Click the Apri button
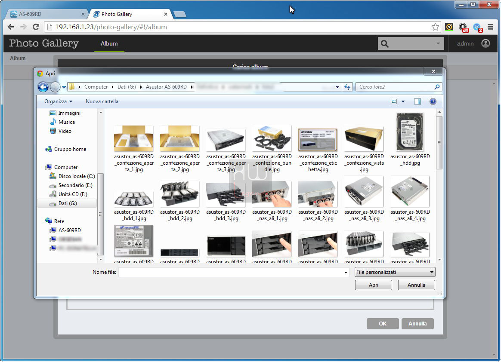This screenshot has height=362, width=501. tap(374, 285)
